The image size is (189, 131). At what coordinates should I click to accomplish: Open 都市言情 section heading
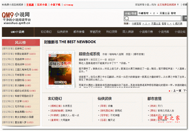pos(154,98)
